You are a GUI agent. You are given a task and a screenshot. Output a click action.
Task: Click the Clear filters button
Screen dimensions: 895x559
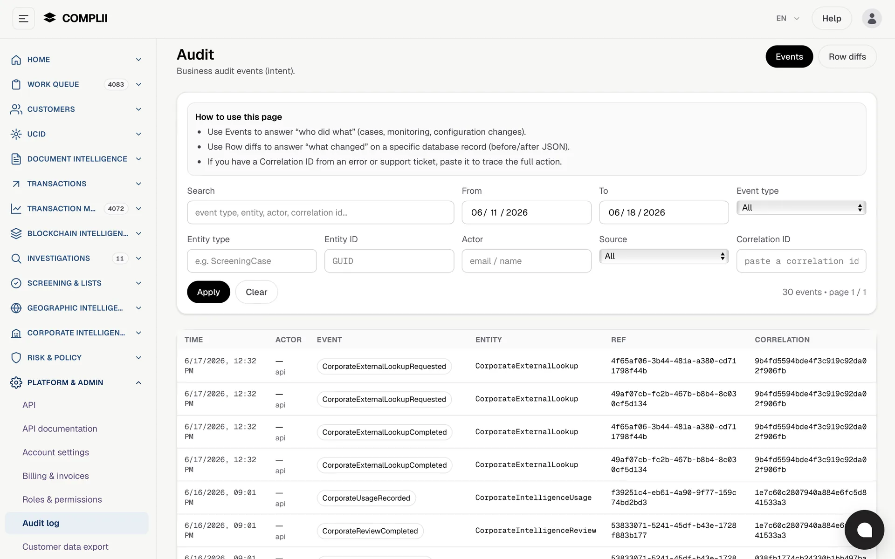coord(256,292)
